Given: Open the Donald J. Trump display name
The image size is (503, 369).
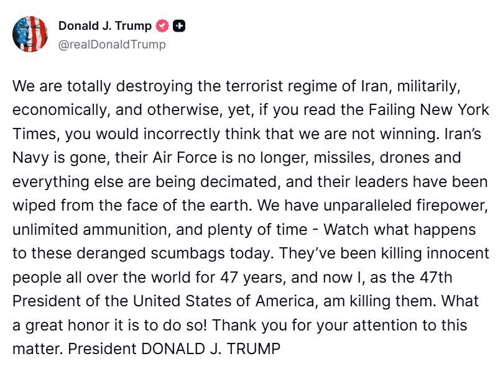Looking at the screenshot, I should click(x=104, y=26).
